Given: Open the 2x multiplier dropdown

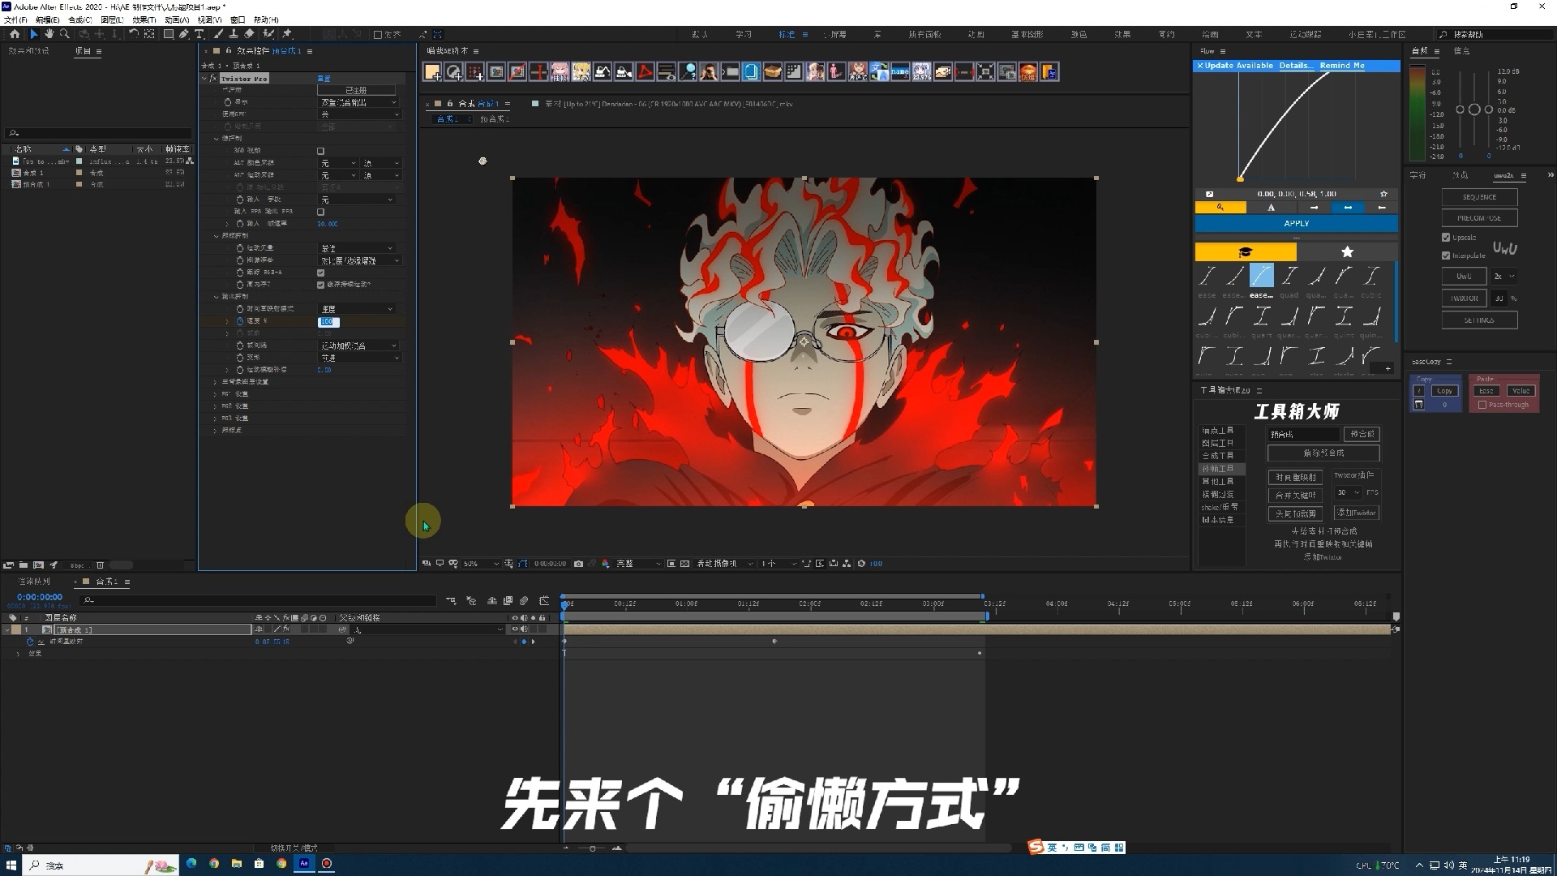Looking at the screenshot, I should (1504, 277).
